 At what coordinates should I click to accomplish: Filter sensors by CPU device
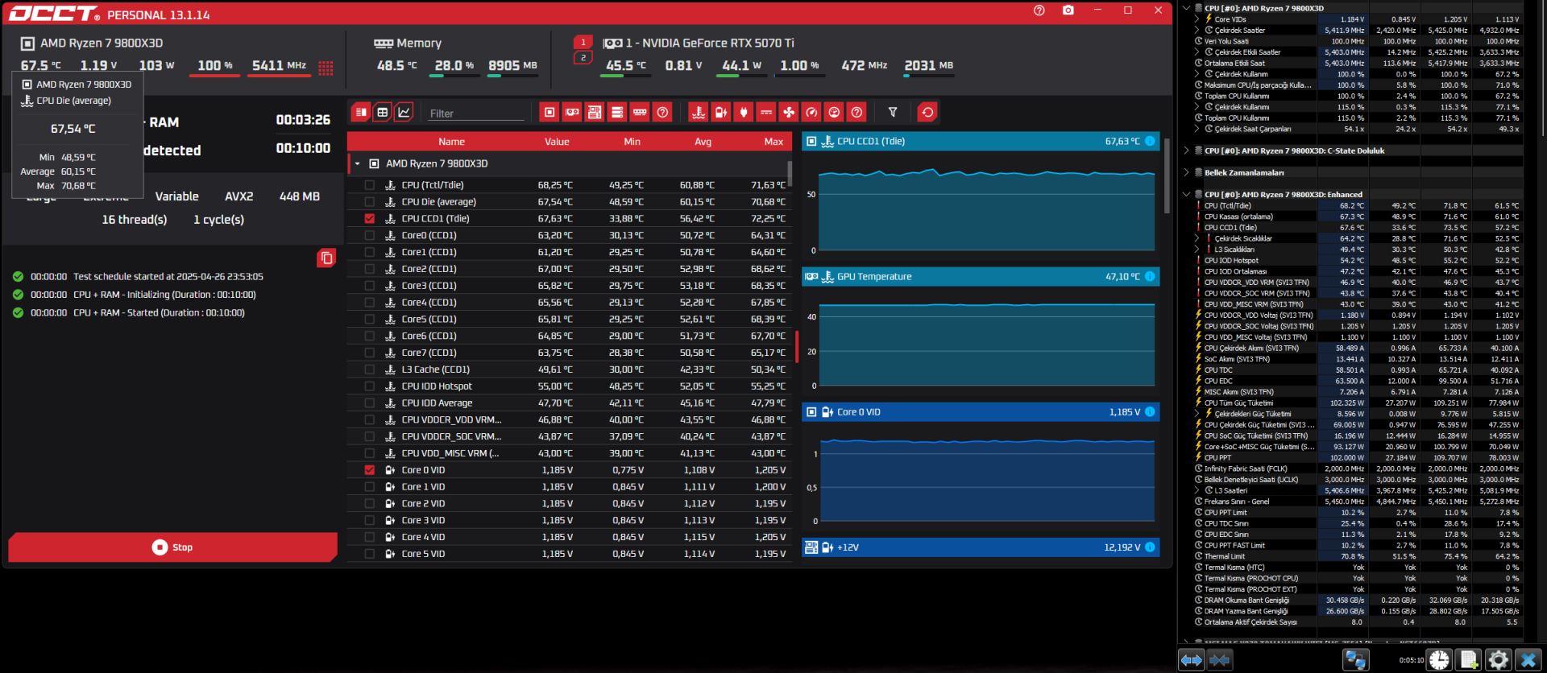point(550,112)
